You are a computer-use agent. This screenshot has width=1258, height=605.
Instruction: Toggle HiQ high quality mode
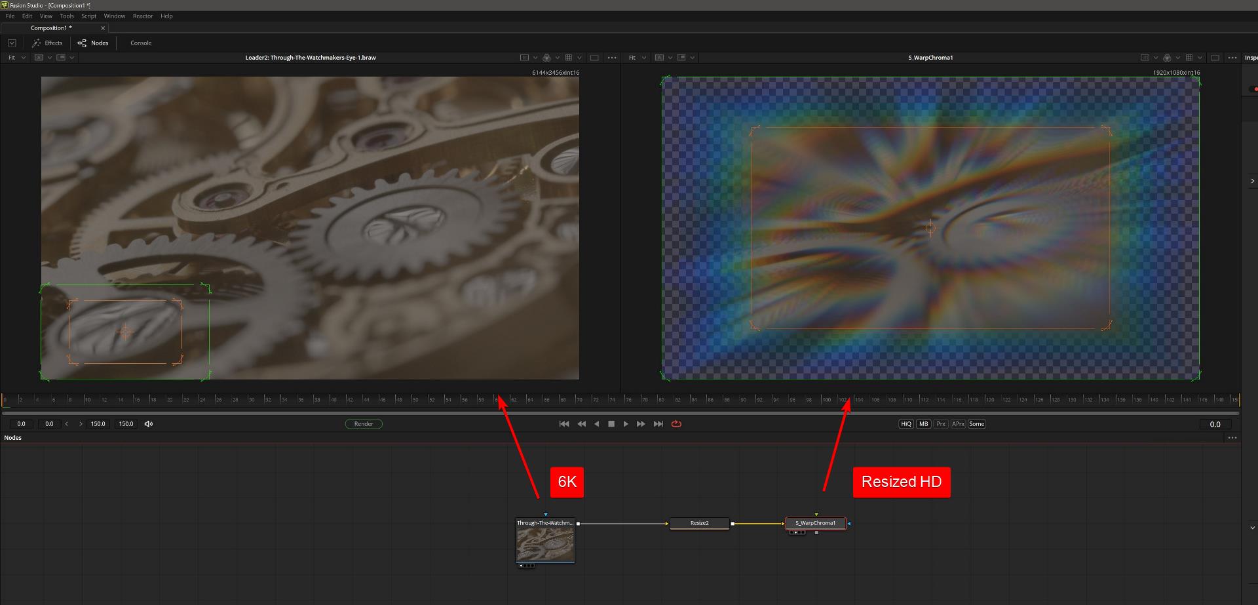[906, 424]
